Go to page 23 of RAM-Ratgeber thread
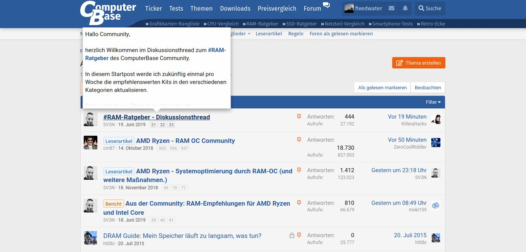Viewport: 526px width, 252px height. point(171,125)
